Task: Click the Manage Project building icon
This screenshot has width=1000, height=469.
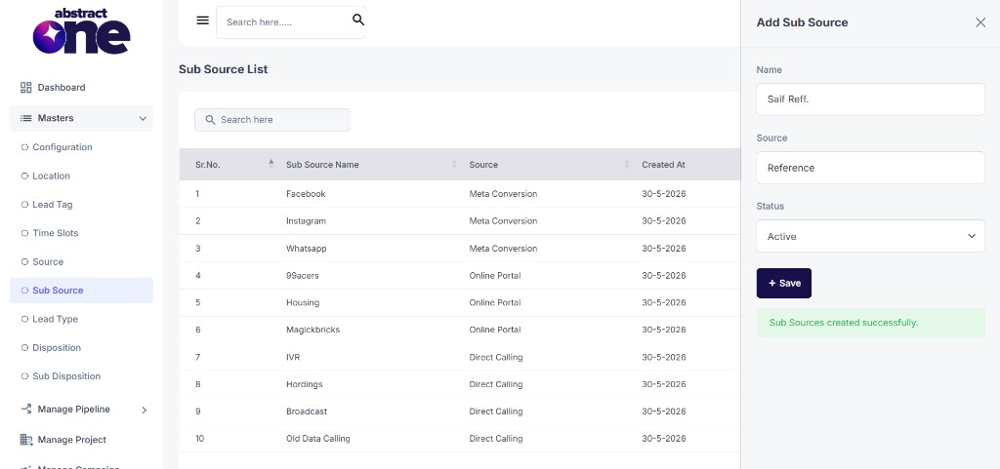Action: [x=26, y=440]
